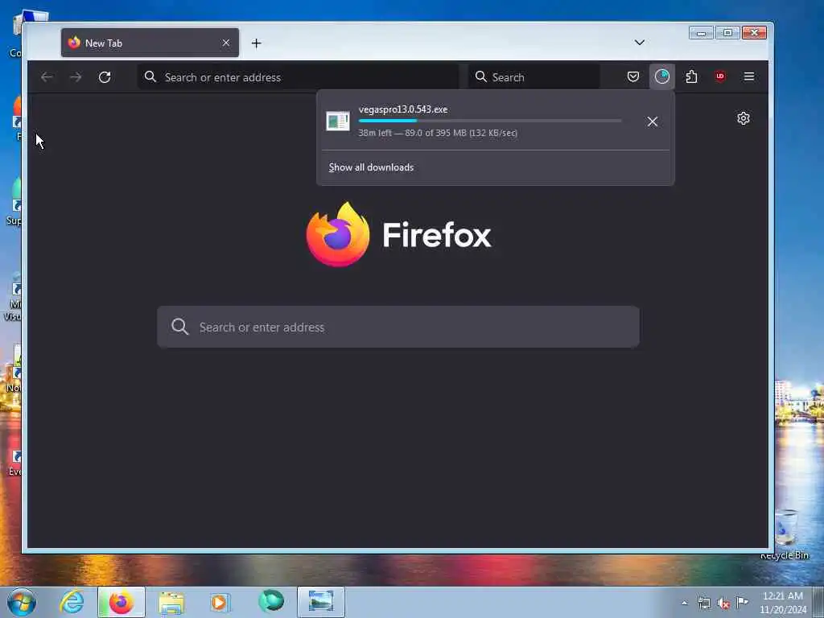
Task: Click the vegaspro13.0.543.exe file name
Action: [403, 109]
